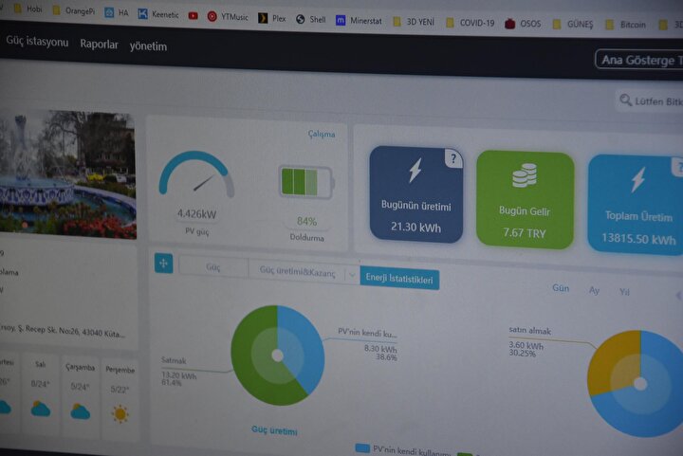Open the Ana Gösterge dropdown in the header
The image size is (683, 456).
(638, 60)
